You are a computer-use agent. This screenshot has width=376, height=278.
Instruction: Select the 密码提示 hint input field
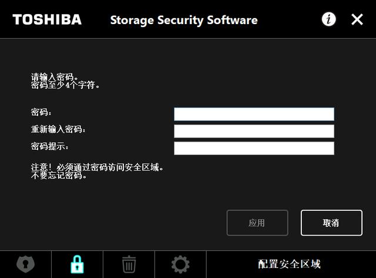coord(254,148)
